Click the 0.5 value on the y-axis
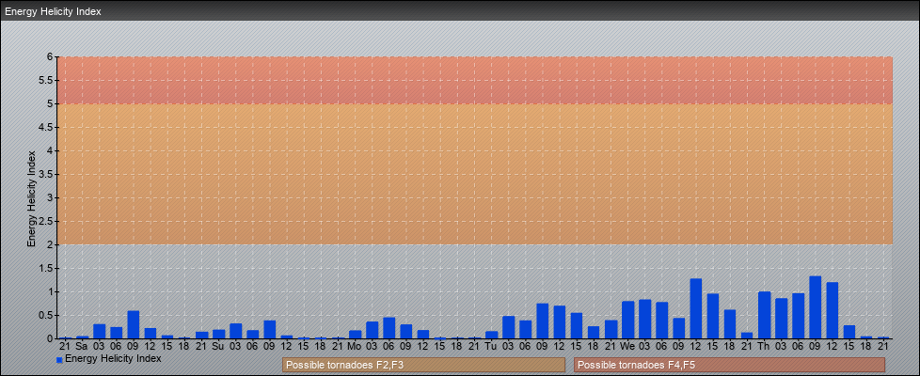Image resolution: width=920 pixels, height=376 pixels. coord(47,315)
